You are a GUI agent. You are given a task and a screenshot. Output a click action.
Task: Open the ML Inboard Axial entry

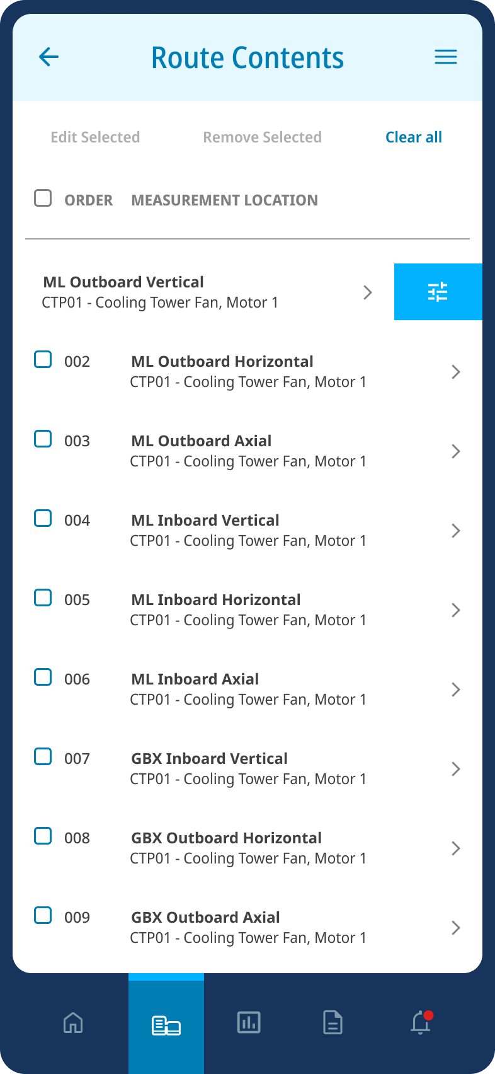coord(247,689)
